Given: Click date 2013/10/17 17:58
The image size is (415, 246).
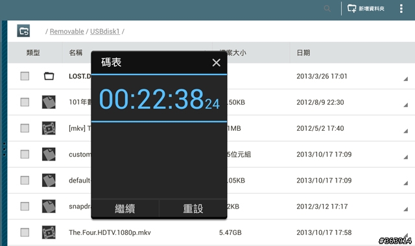Looking at the screenshot, I should point(324,232).
